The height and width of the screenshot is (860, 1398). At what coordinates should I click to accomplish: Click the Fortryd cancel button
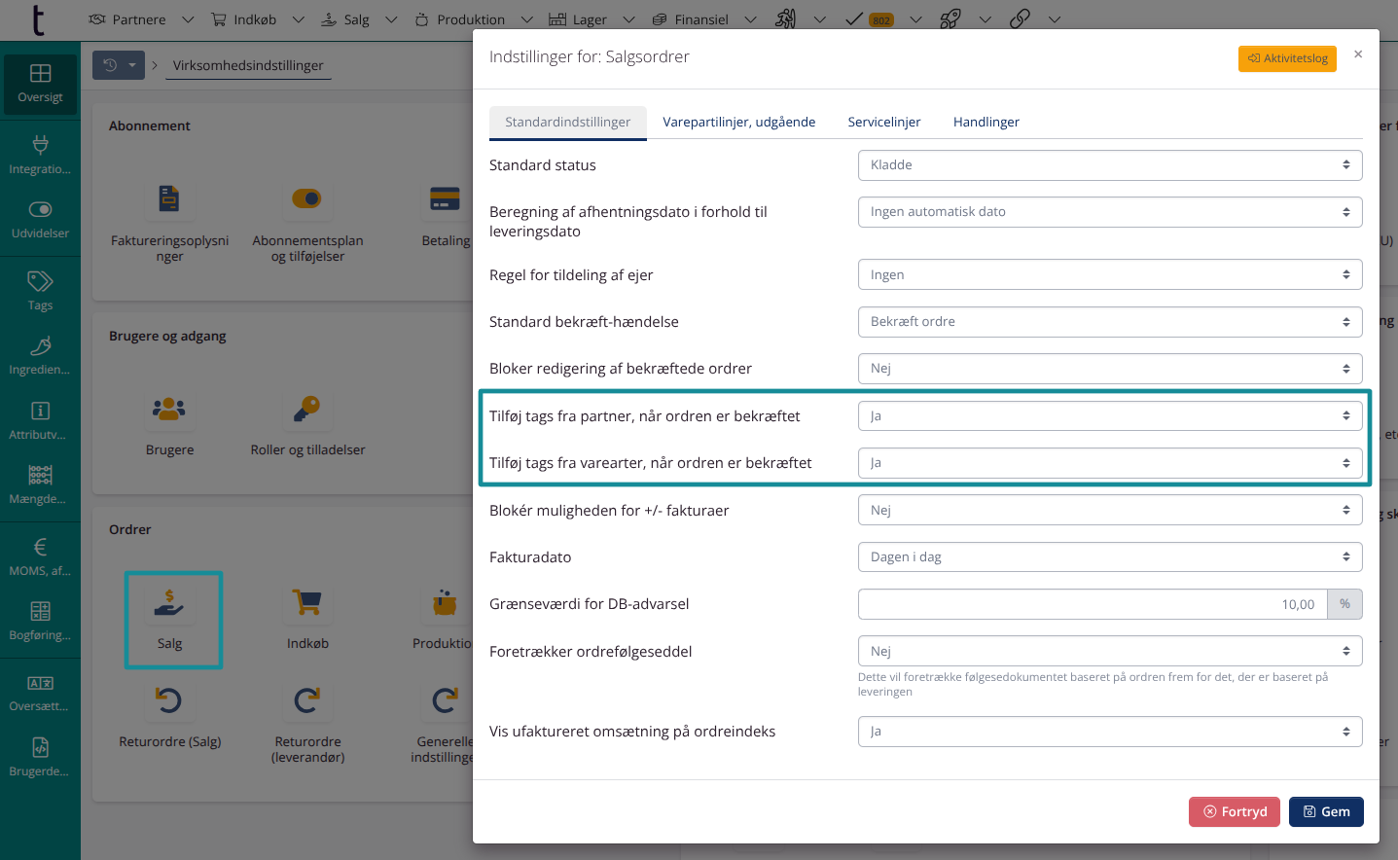pos(1235,811)
